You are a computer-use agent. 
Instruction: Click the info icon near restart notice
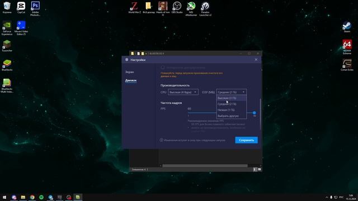coord(162,140)
